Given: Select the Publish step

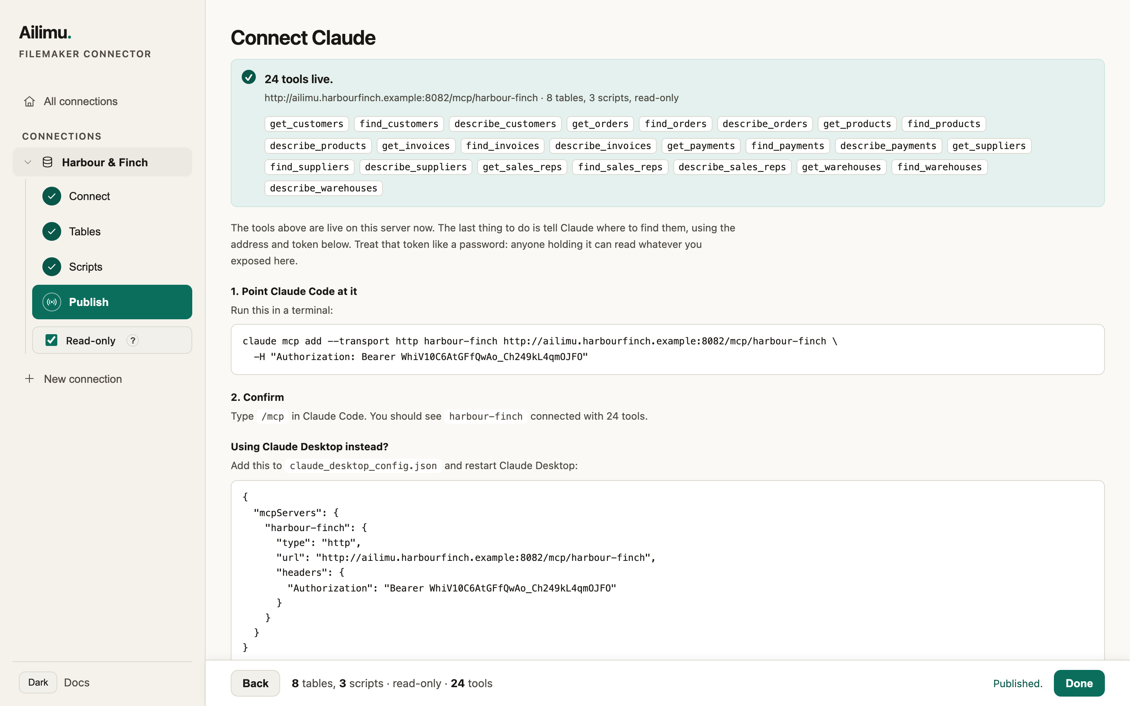Looking at the screenshot, I should 112,302.
